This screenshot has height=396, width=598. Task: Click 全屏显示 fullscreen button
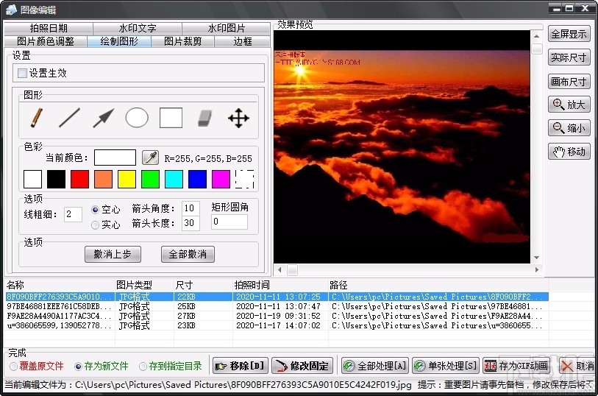[x=569, y=34]
